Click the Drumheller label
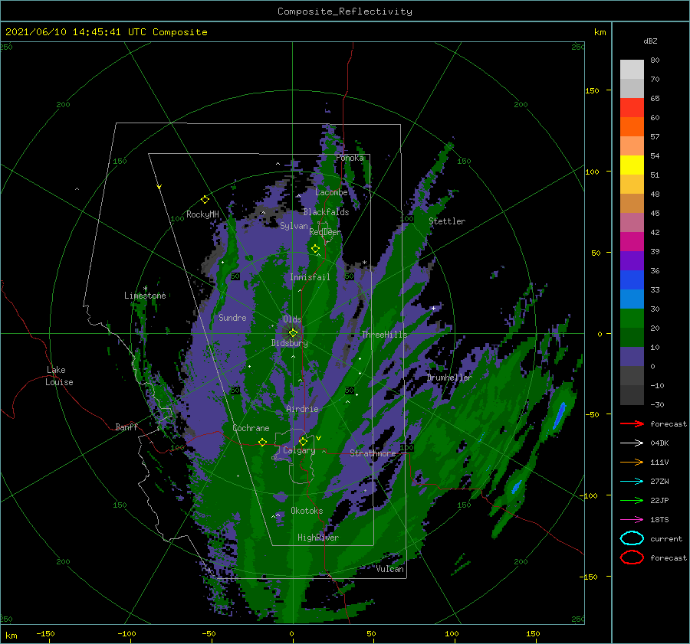 pyautogui.click(x=449, y=378)
